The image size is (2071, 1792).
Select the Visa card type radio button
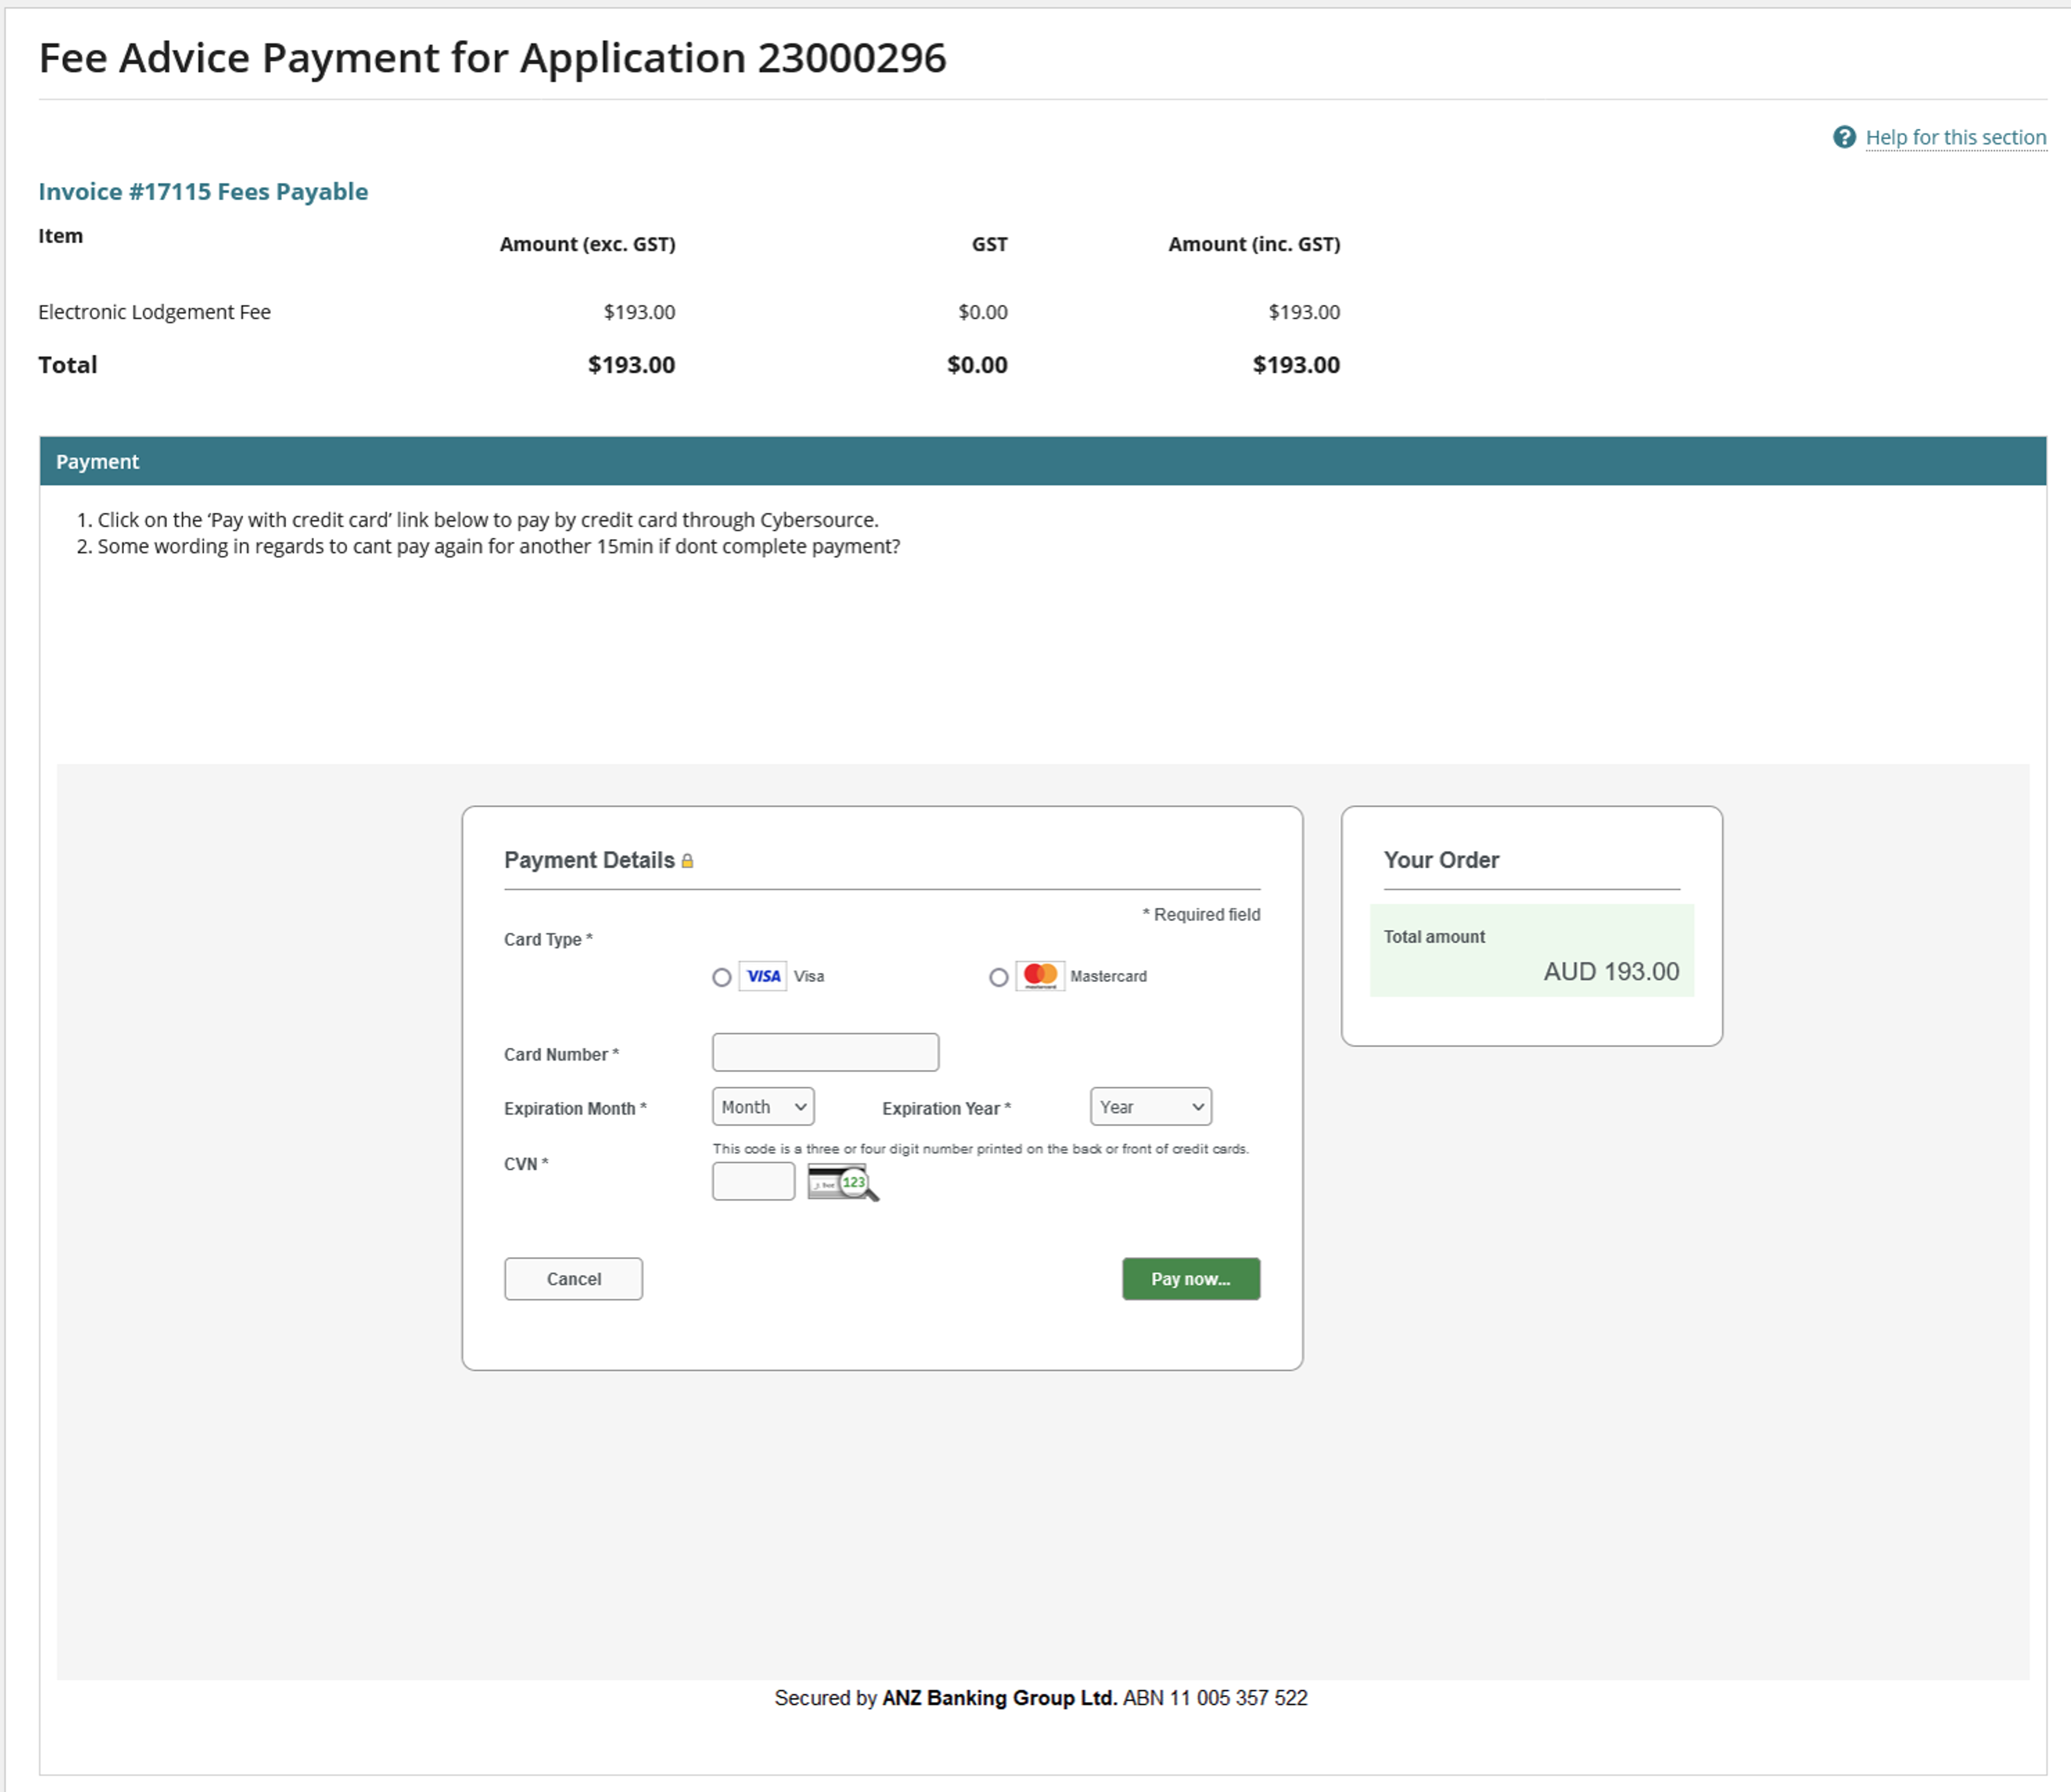(721, 977)
